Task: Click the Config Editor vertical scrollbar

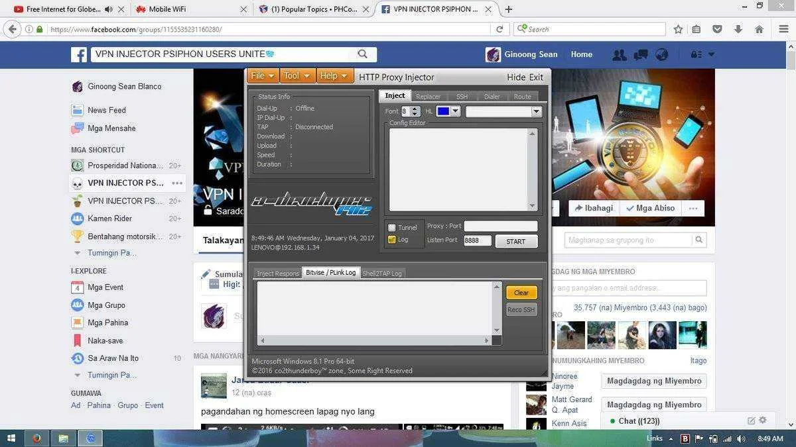Action: (532, 170)
